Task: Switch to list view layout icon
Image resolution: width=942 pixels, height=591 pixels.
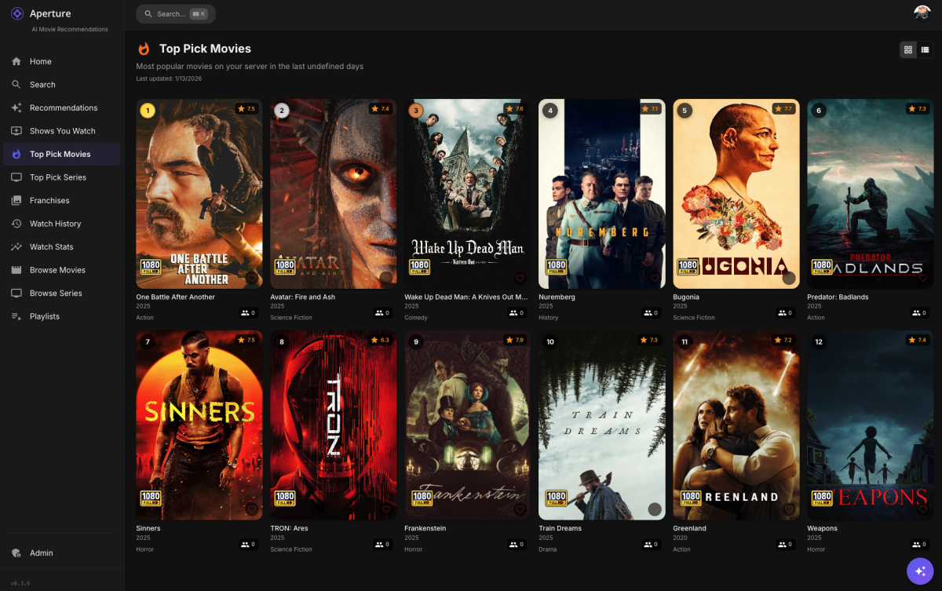Action: 926,49
